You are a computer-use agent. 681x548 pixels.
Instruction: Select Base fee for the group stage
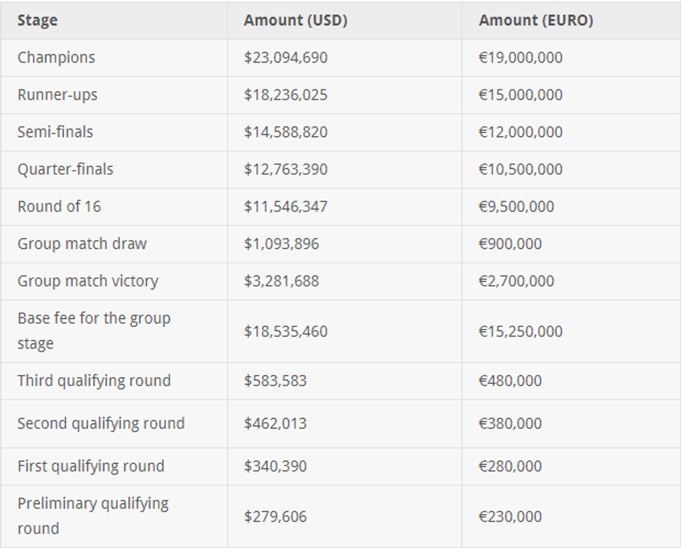pyautogui.click(x=94, y=331)
